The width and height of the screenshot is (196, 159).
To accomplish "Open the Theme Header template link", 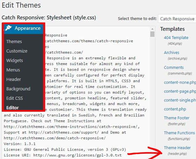I will (x=177, y=148).
